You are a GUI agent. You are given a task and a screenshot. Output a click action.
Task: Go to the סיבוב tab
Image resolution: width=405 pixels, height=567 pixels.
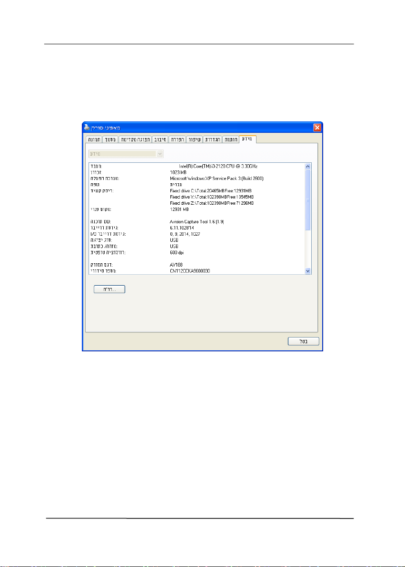[160, 139]
